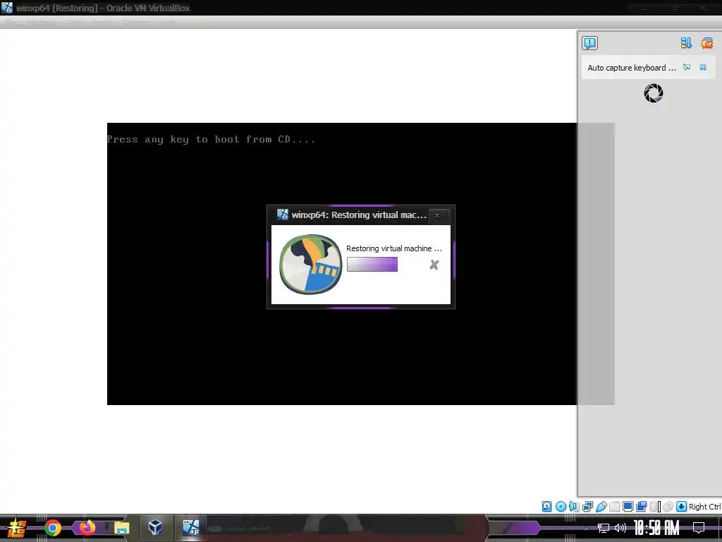722x542 pixels.
Task: Click the hard disk activity indicator in the status bar
Action: coord(546,507)
